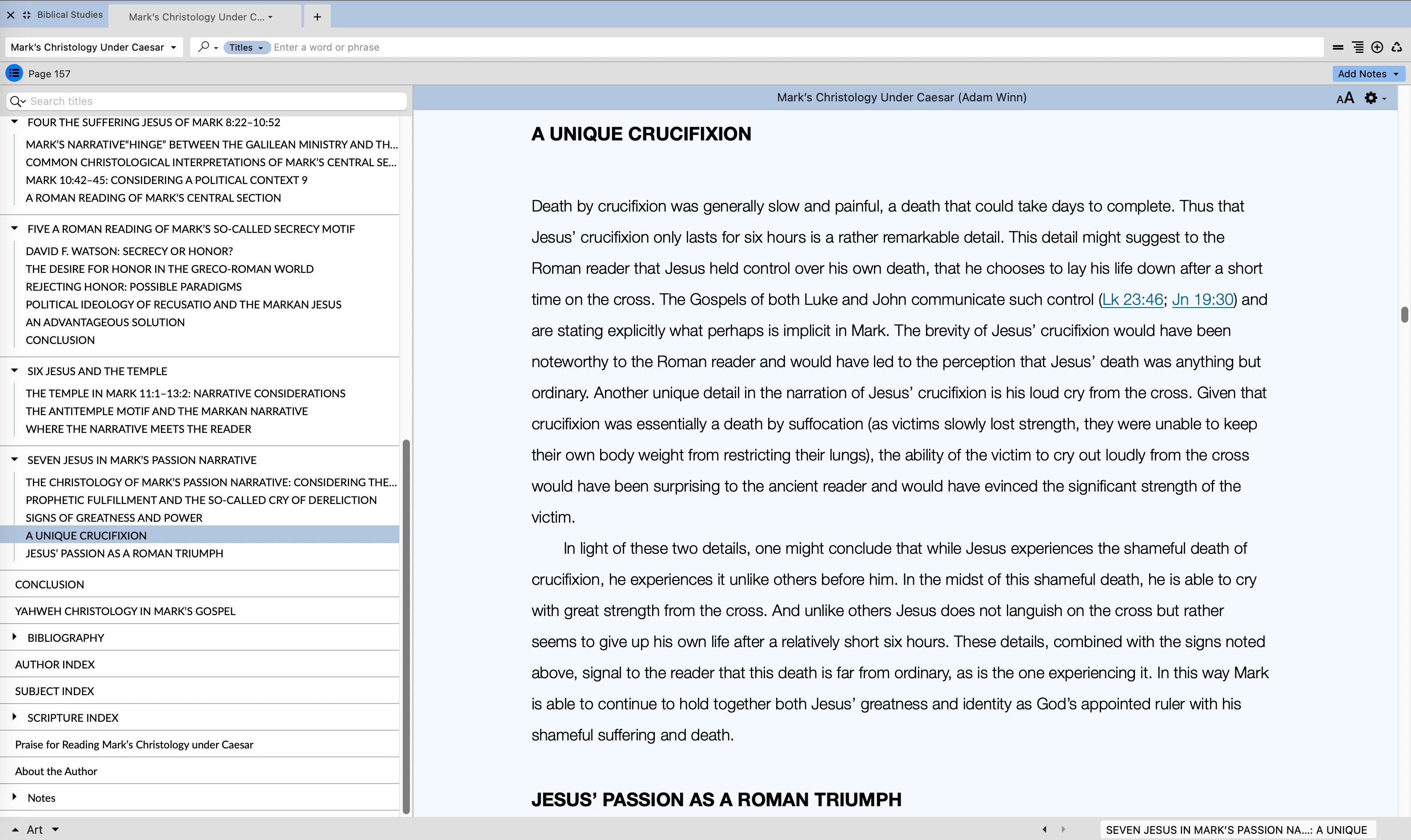Click the upward triangle beside Art
The width and height of the screenshot is (1411, 840).
(x=15, y=830)
